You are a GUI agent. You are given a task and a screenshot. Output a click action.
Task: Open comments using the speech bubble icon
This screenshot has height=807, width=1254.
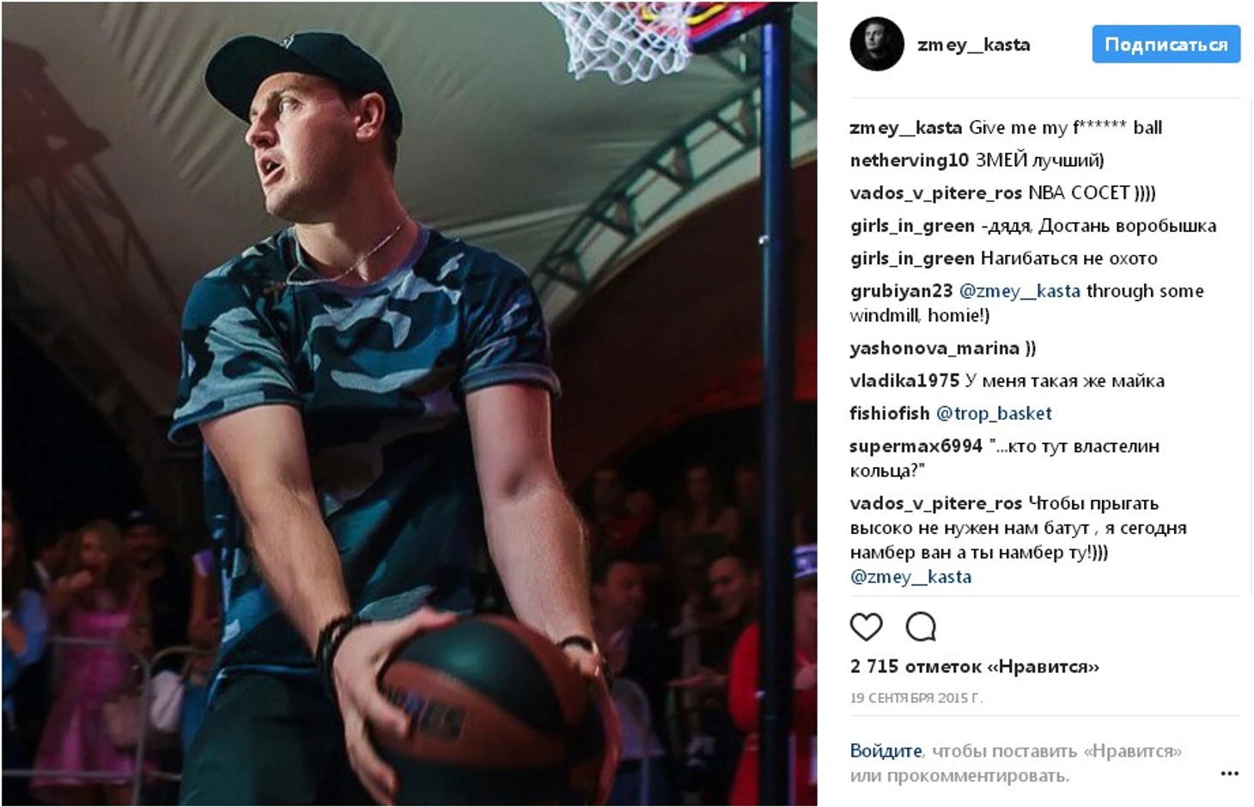(x=921, y=628)
